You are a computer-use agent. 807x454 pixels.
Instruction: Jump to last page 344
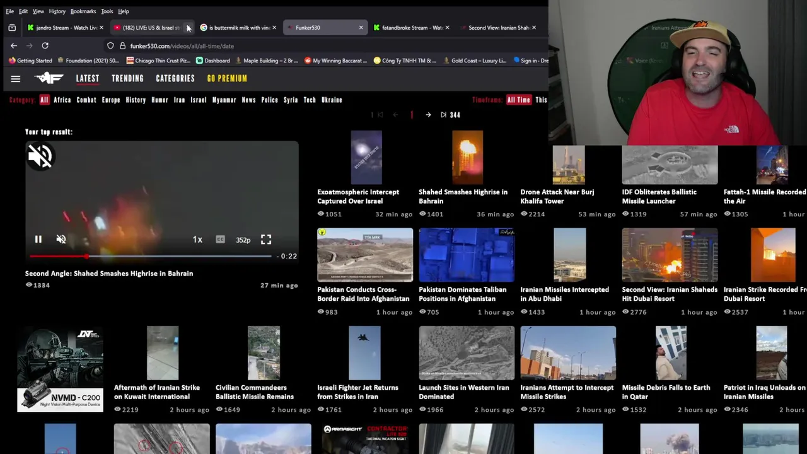pyautogui.click(x=450, y=115)
